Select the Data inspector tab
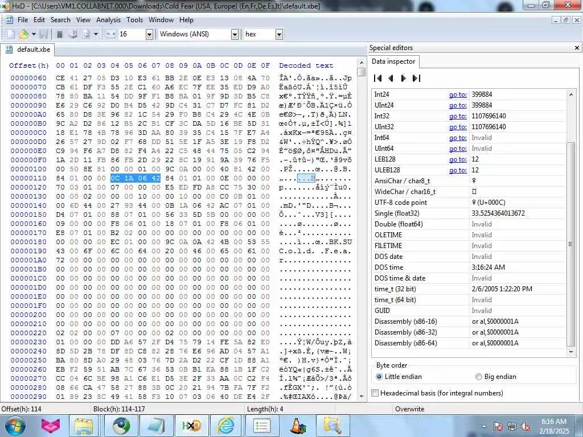Image resolution: width=583 pixels, height=437 pixels. click(x=393, y=61)
